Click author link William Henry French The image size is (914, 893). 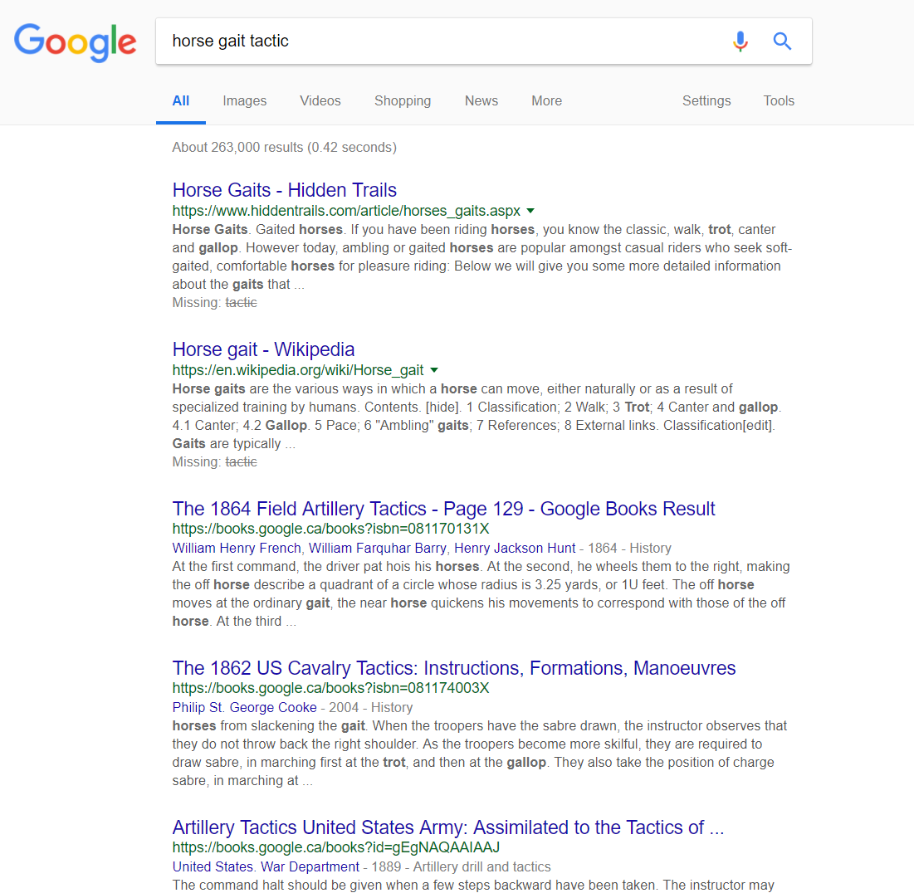pos(237,548)
